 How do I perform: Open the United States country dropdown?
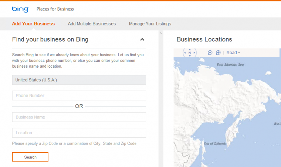[x=79, y=80]
